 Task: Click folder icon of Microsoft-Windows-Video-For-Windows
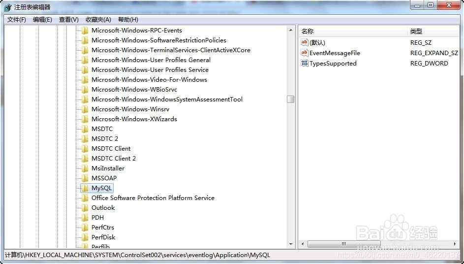tap(85, 80)
